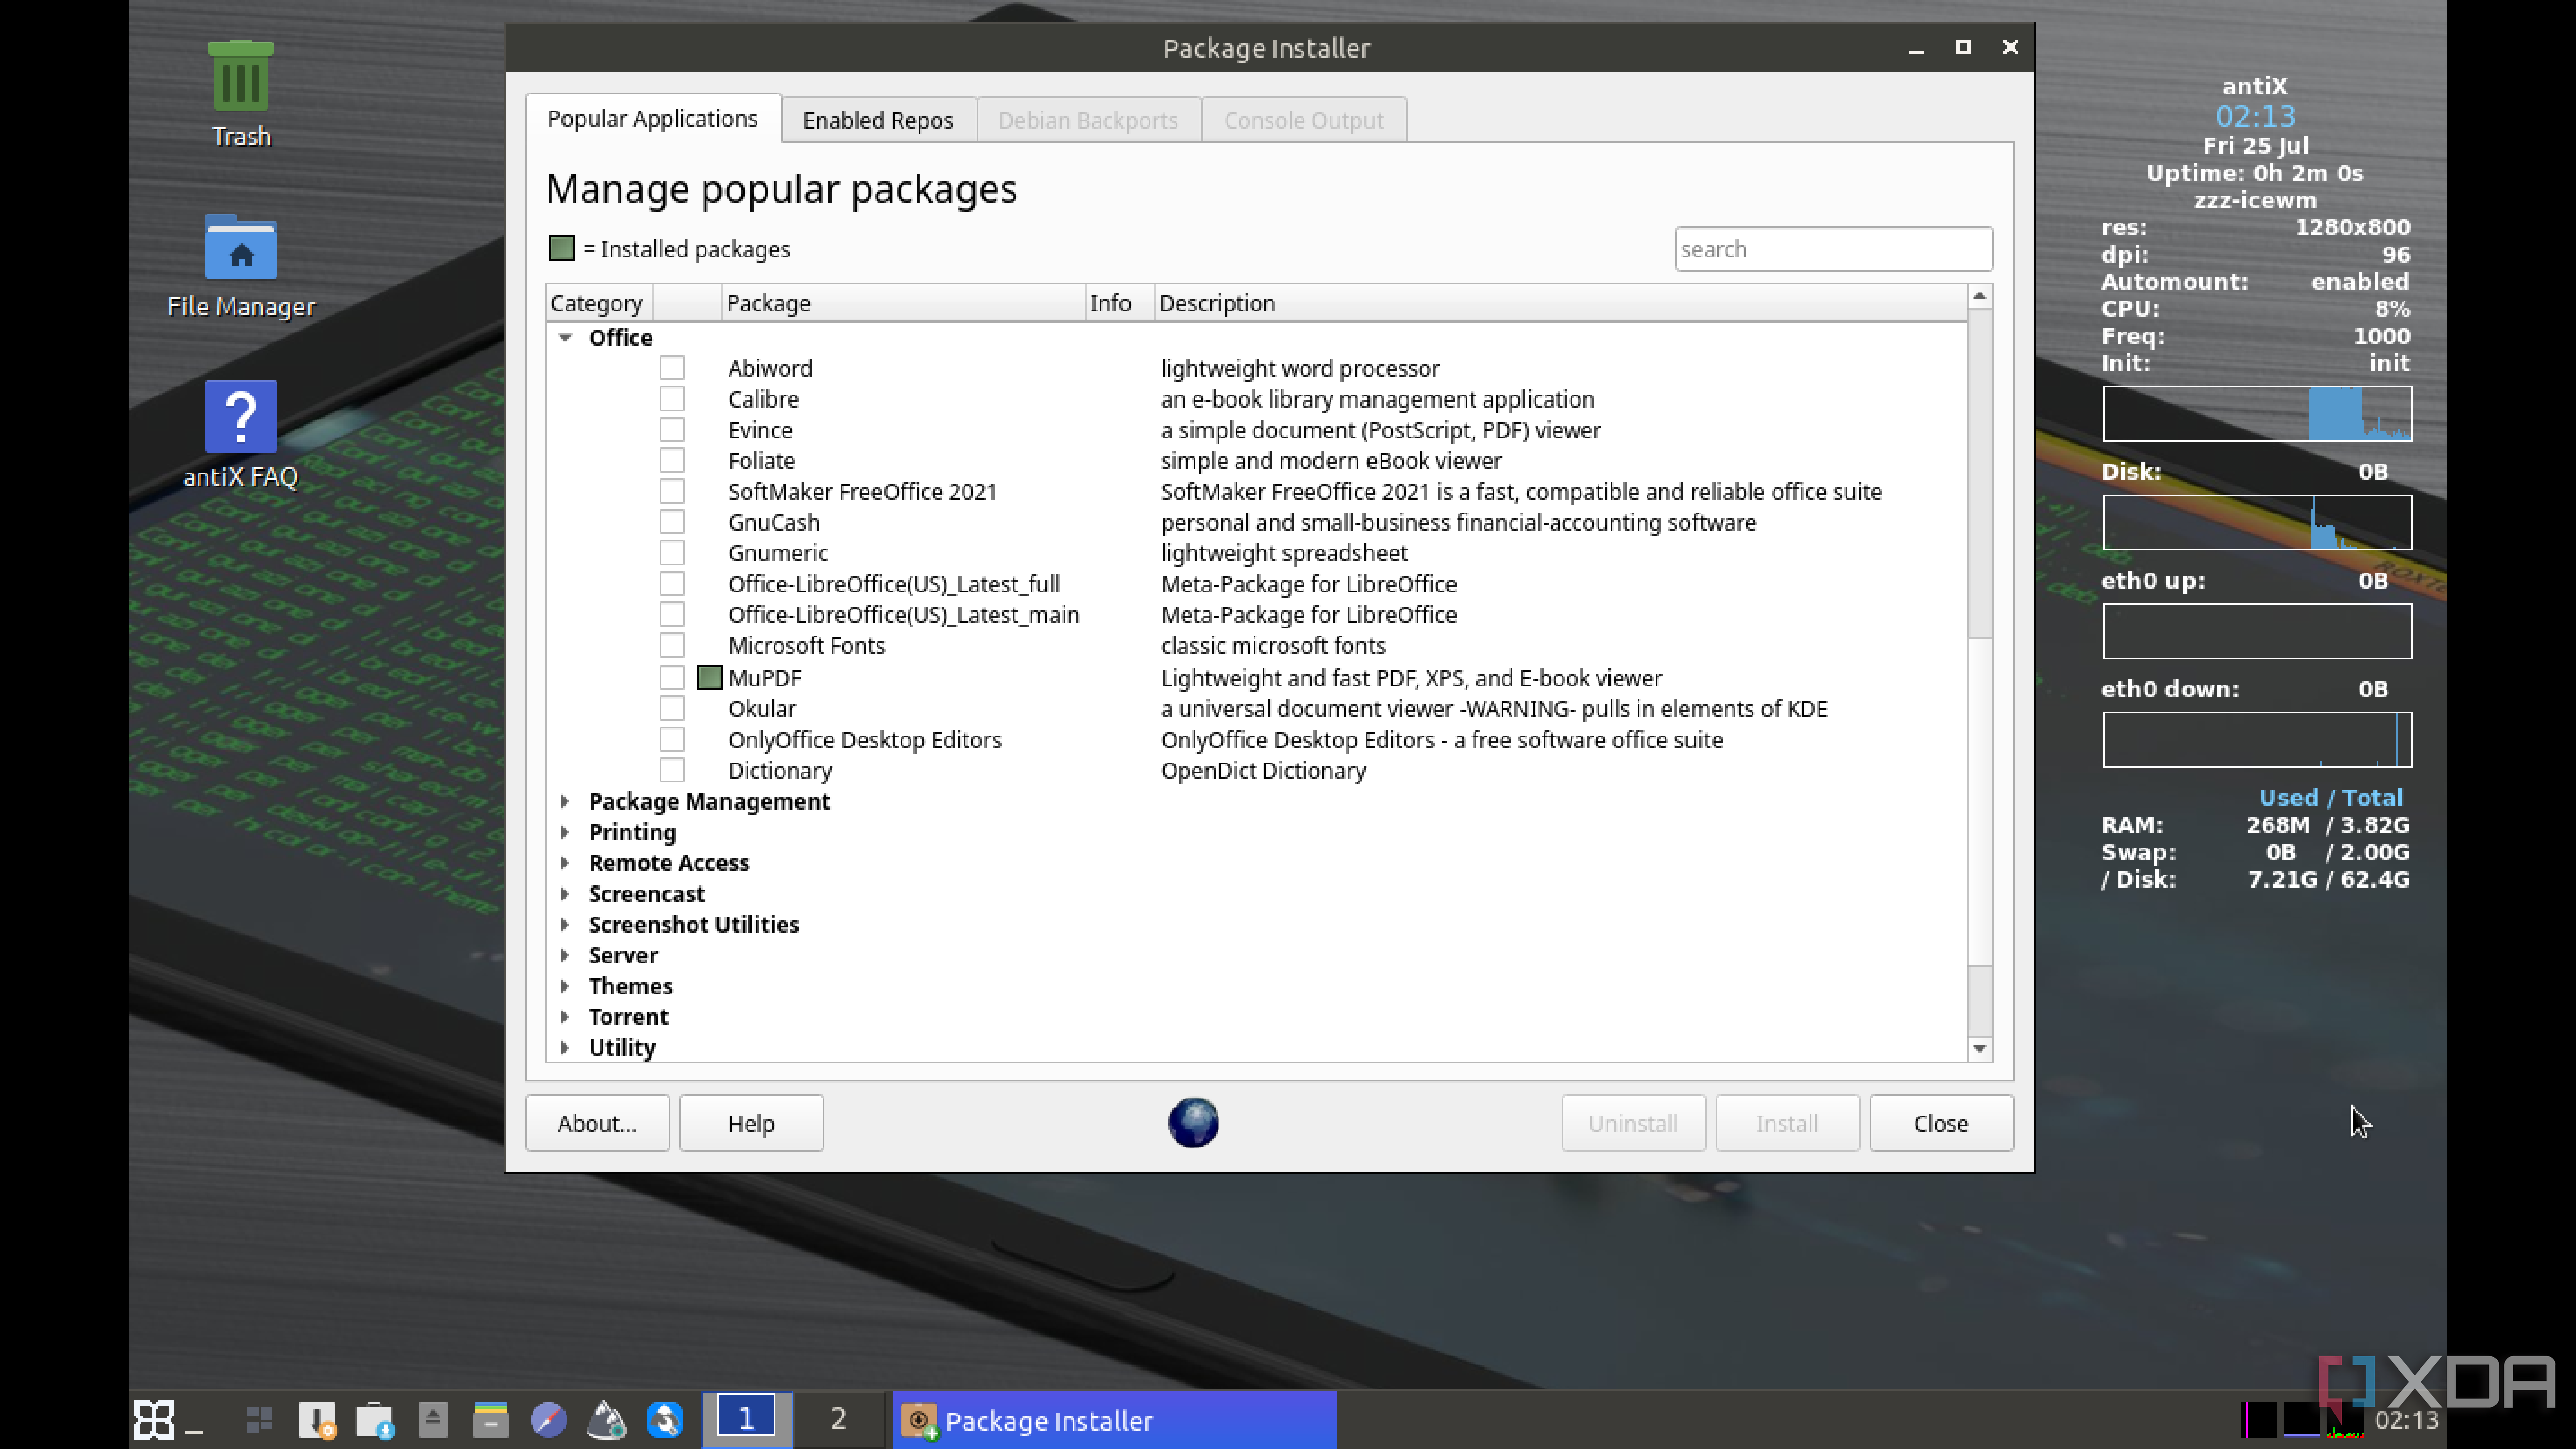This screenshot has height=1449, width=2576.
Task: Click the Package Installer taskbar button
Action: [1114, 1420]
